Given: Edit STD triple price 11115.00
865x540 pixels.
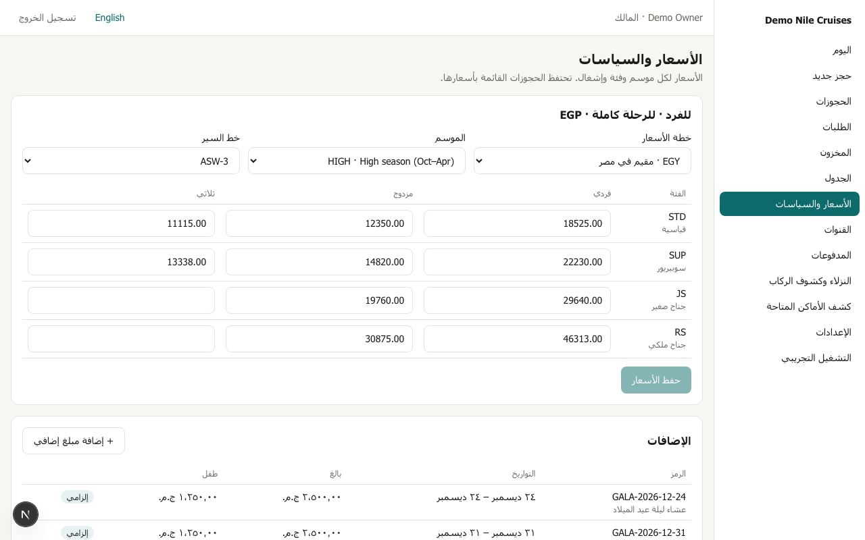Looking at the screenshot, I should [x=121, y=223].
